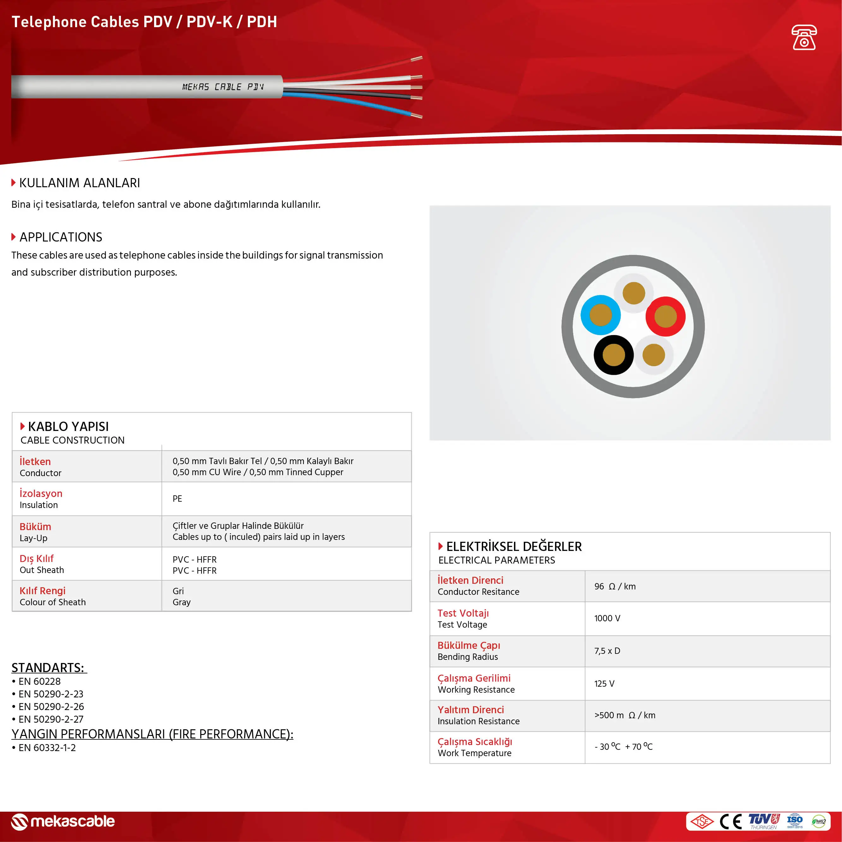Click the İletken Direnci row label
Image resolution: width=842 pixels, height=842 pixels.
point(470,581)
